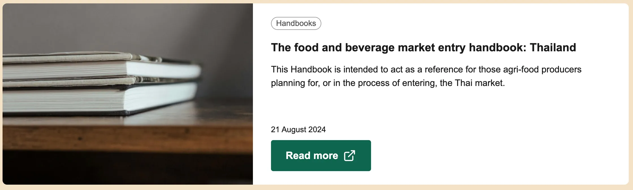
Task: Click the handbook description paragraph
Action: (426, 76)
